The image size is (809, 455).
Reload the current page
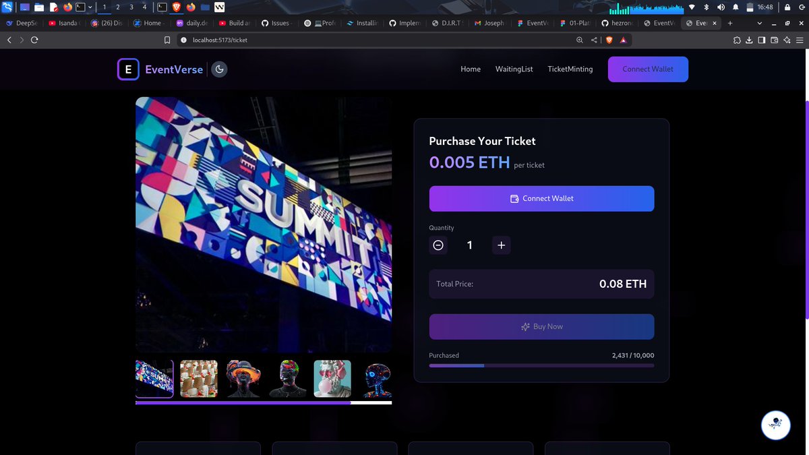34,40
